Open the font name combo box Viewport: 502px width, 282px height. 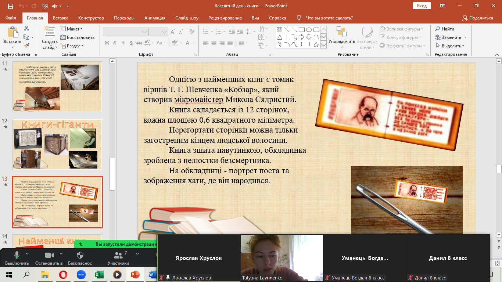pos(126,32)
